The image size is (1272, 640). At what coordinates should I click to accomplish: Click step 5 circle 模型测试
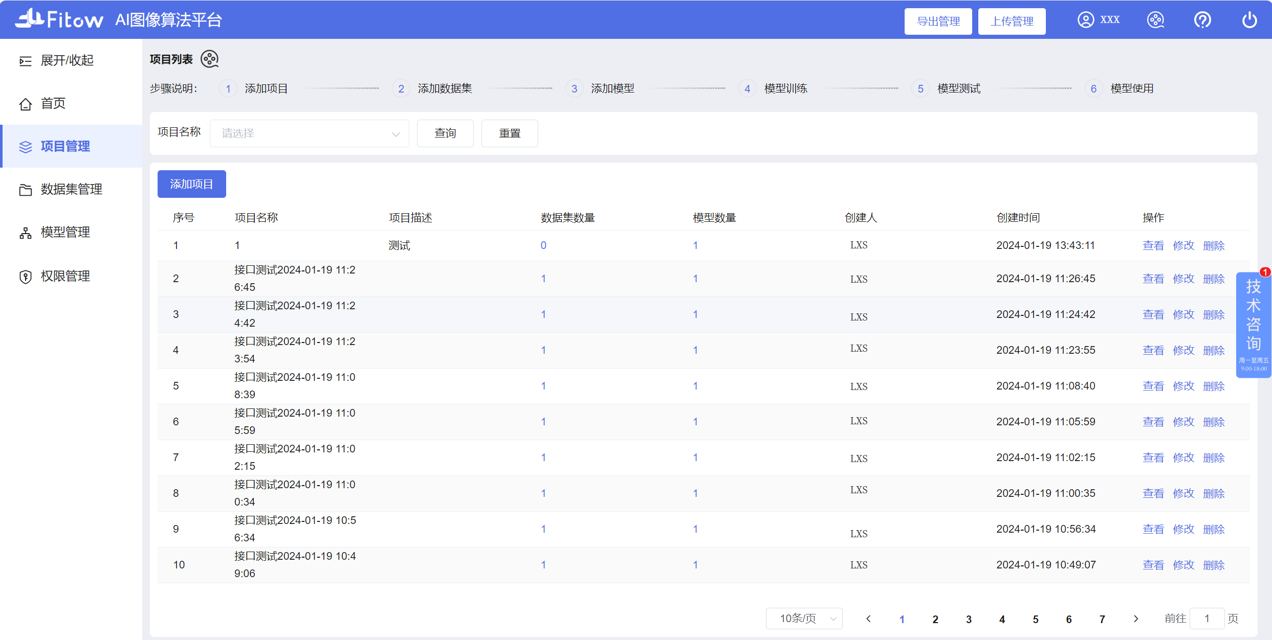[x=920, y=88]
